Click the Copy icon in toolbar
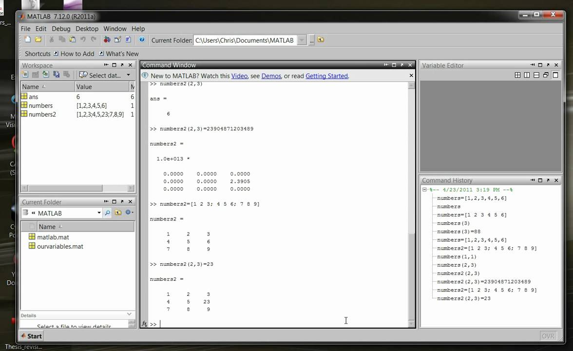This screenshot has width=573, height=351. 62,39
